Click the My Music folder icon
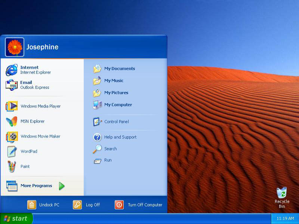Image resolution: width=299 pixels, height=224 pixels. (97, 81)
